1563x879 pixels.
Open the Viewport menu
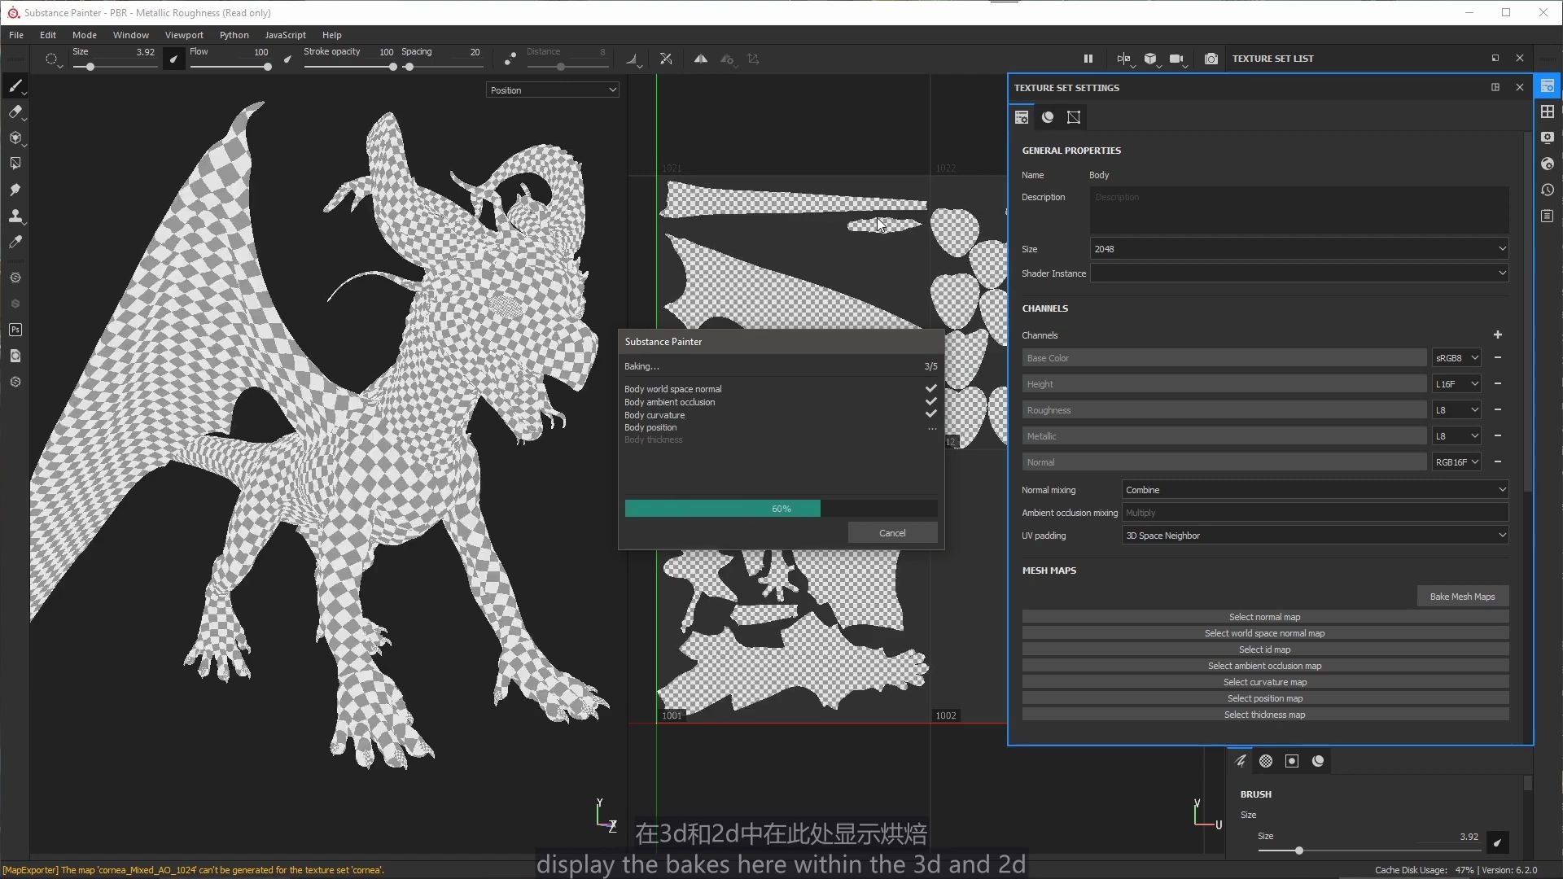point(184,34)
